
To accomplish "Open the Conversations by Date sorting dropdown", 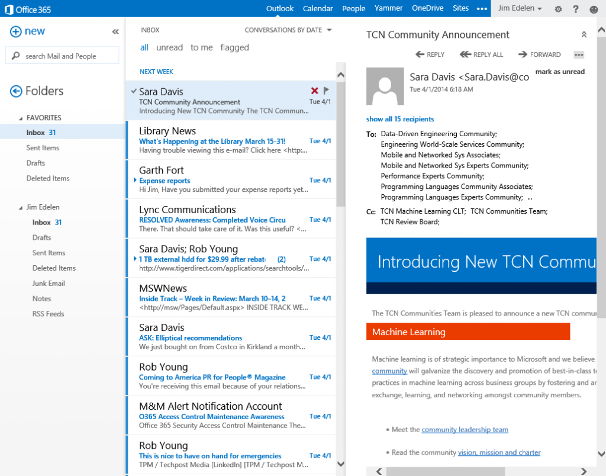I will [288, 29].
